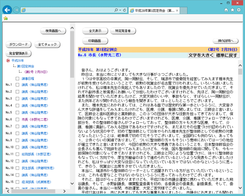245x196 pixels.
Task: Select the No.15 経済部長 checkbox
Action: (17, 182)
